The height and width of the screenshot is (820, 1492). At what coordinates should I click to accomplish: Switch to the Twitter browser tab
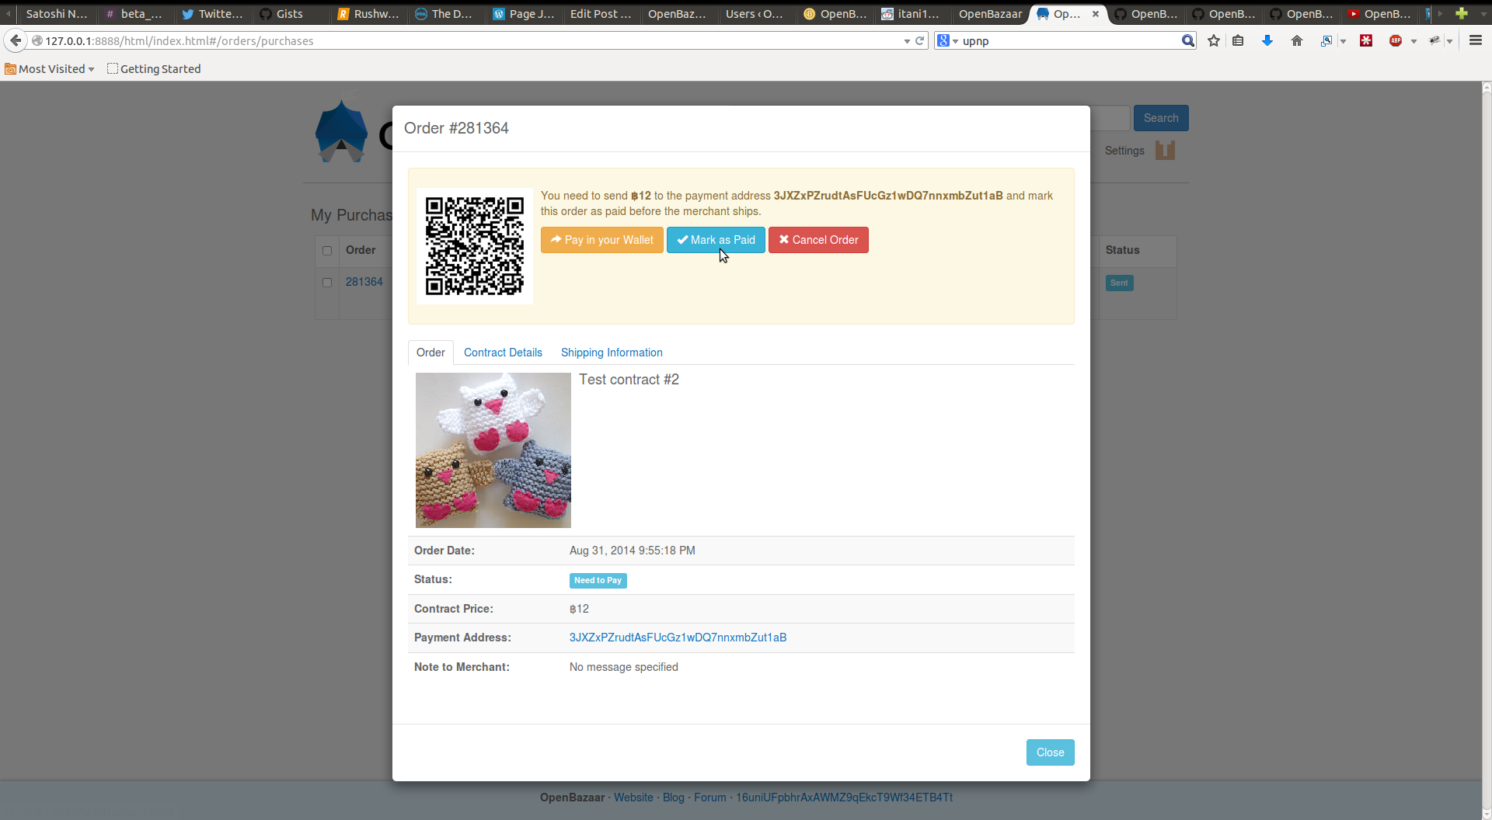point(212,13)
